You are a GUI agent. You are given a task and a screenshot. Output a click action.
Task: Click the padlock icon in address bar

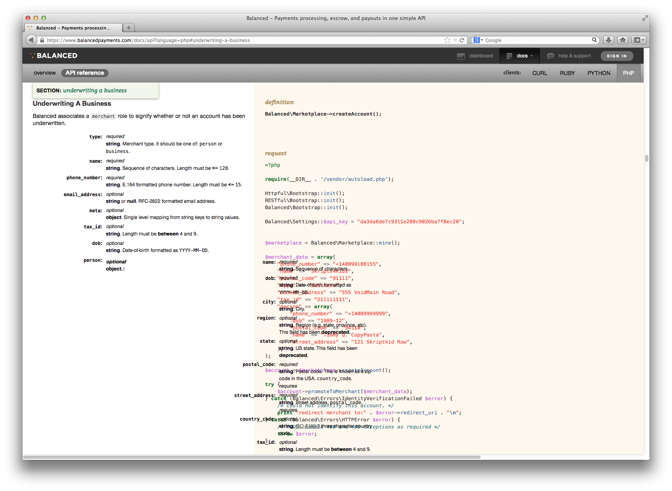[42, 40]
